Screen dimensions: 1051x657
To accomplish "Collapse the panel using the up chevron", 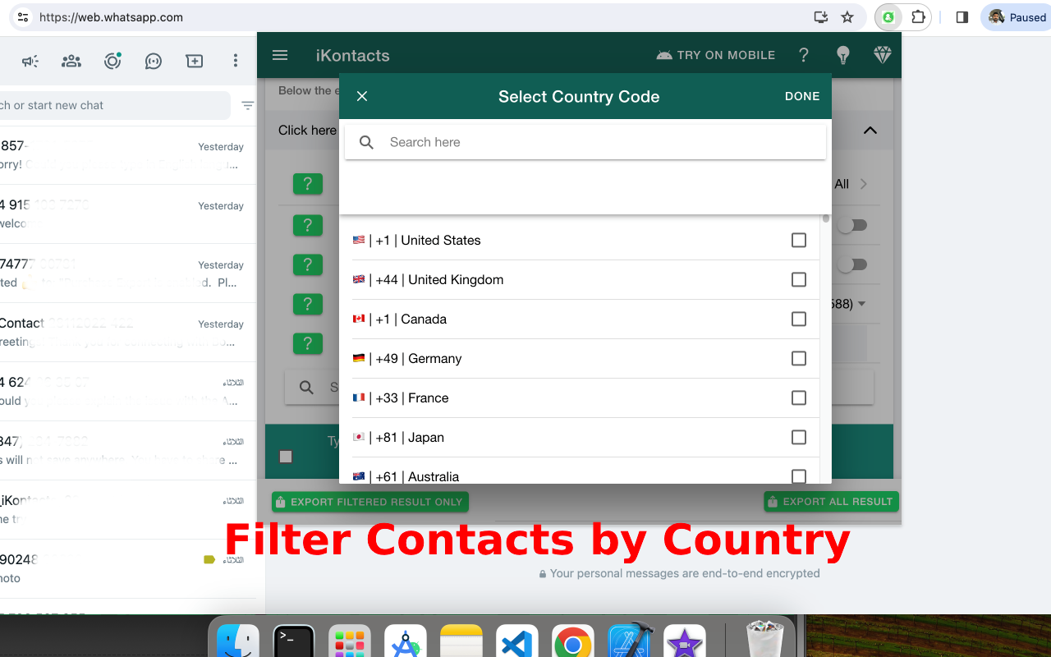I will [870, 130].
